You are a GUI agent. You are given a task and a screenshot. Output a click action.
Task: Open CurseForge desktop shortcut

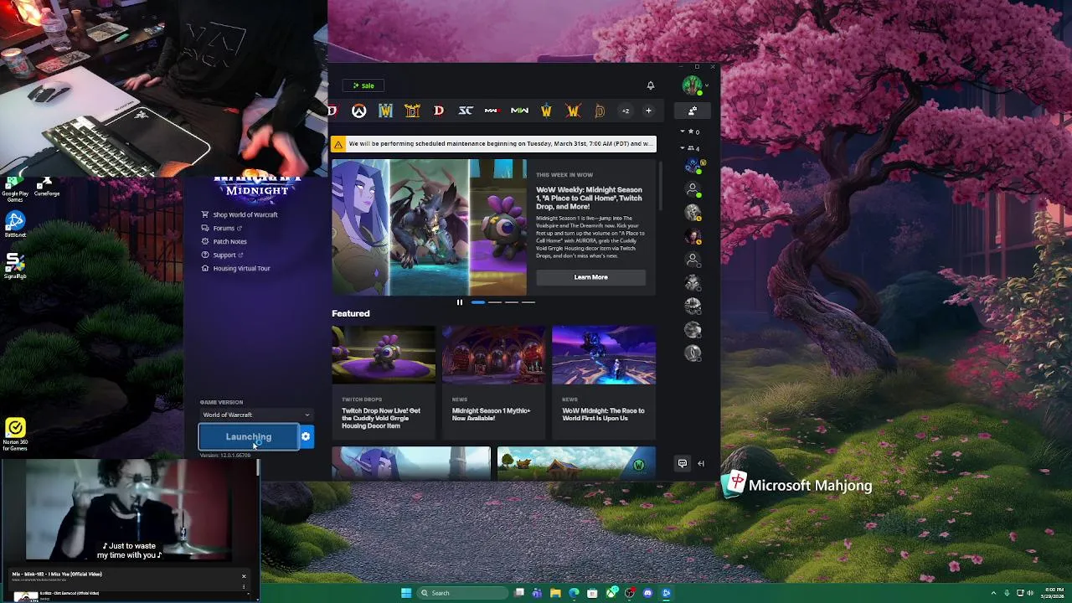tap(47, 187)
